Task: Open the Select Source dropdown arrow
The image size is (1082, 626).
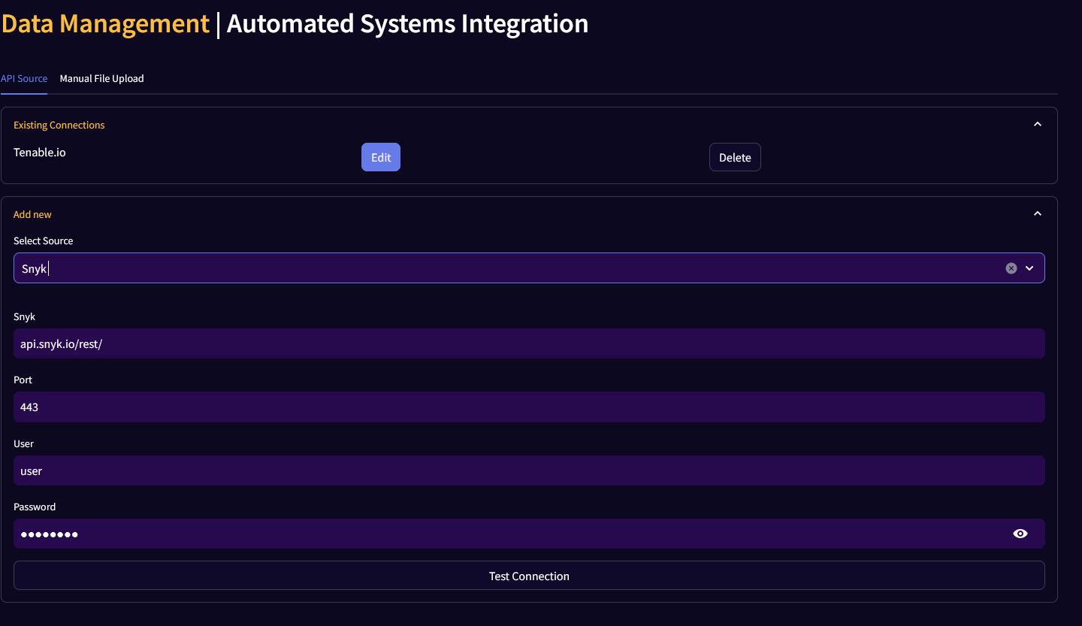Action: coord(1029,268)
